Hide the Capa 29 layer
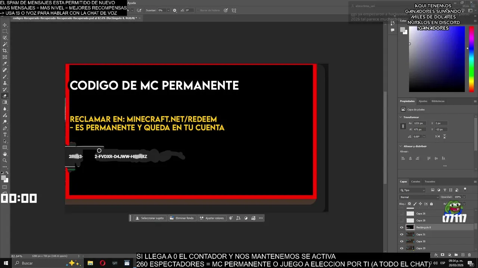 click(x=402, y=248)
